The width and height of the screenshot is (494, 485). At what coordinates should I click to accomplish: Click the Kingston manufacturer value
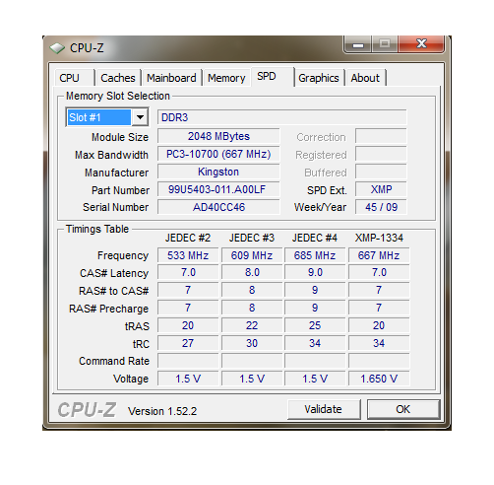218,172
